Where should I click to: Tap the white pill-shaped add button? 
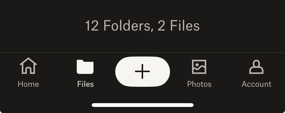pos(142,72)
